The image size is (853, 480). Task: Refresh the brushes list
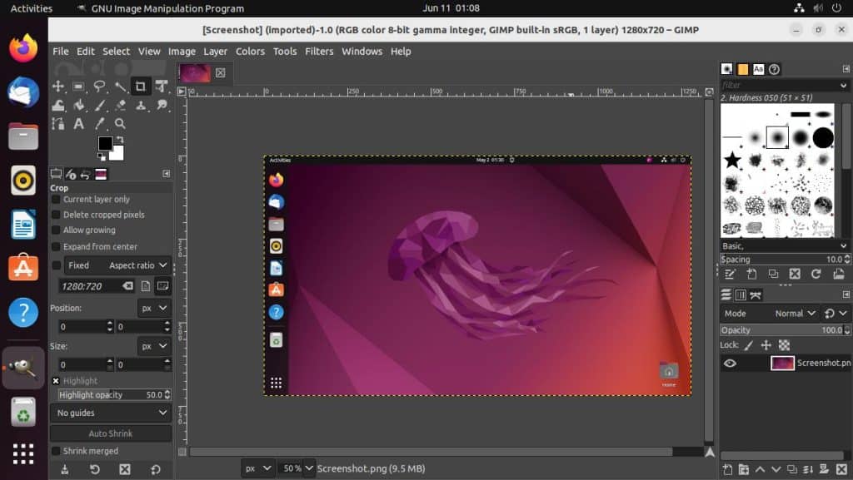(x=816, y=275)
